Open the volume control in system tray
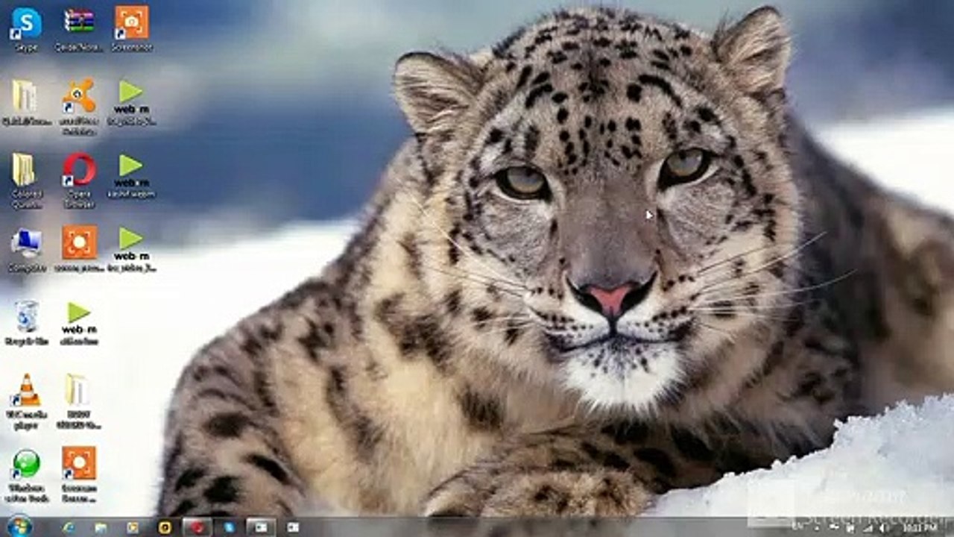954x537 pixels. 884,528
